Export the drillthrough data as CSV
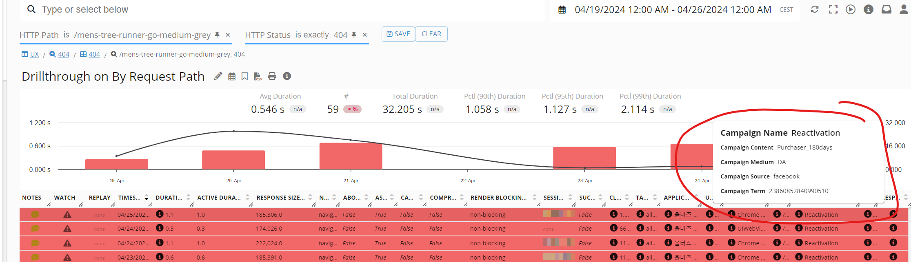This screenshot has height=262, width=911. [258, 76]
